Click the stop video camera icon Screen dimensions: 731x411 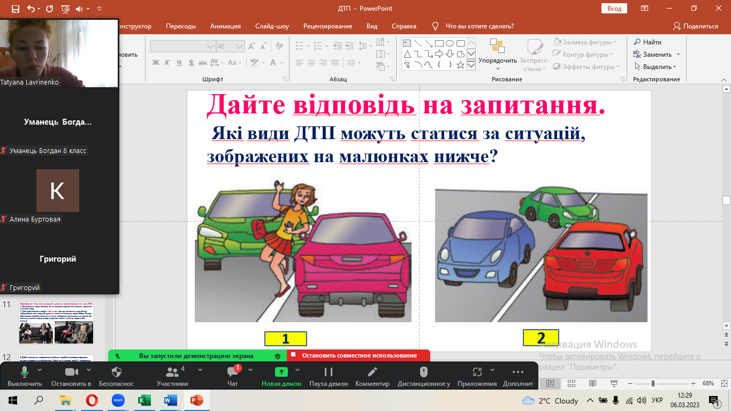[71, 372]
